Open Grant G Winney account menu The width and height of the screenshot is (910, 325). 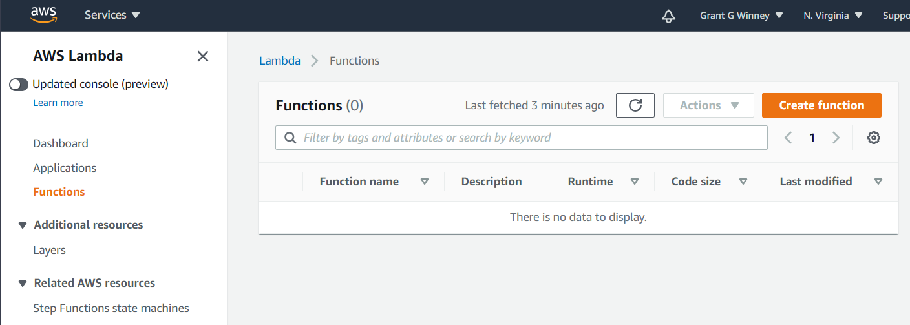[741, 16]
